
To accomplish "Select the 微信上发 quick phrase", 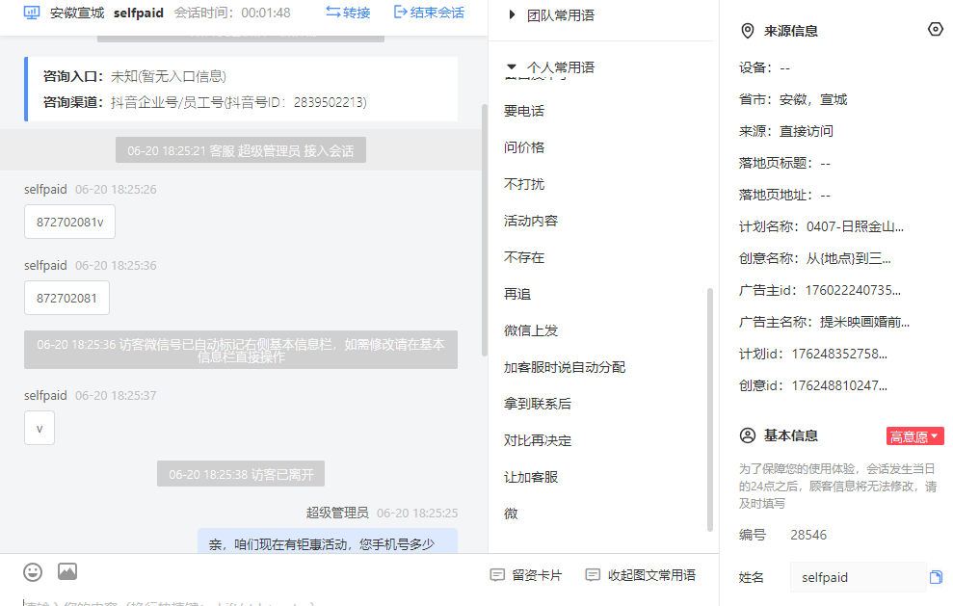I will tap(531, 330).
